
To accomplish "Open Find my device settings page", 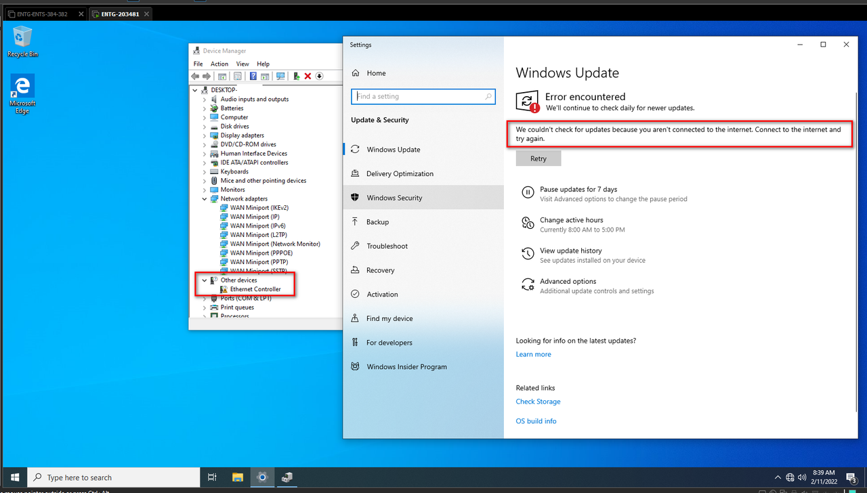I will coord(423,318).
